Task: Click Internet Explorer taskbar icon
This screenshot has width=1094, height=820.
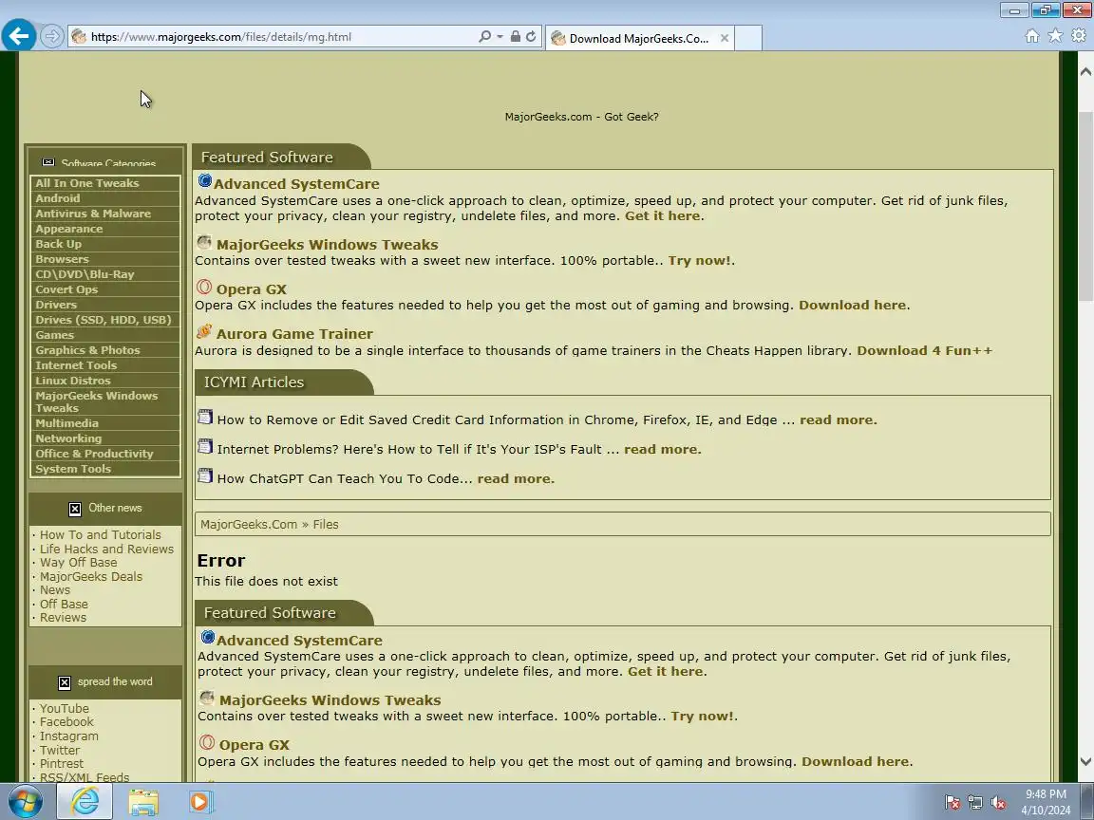Action: tap(85, 802)
